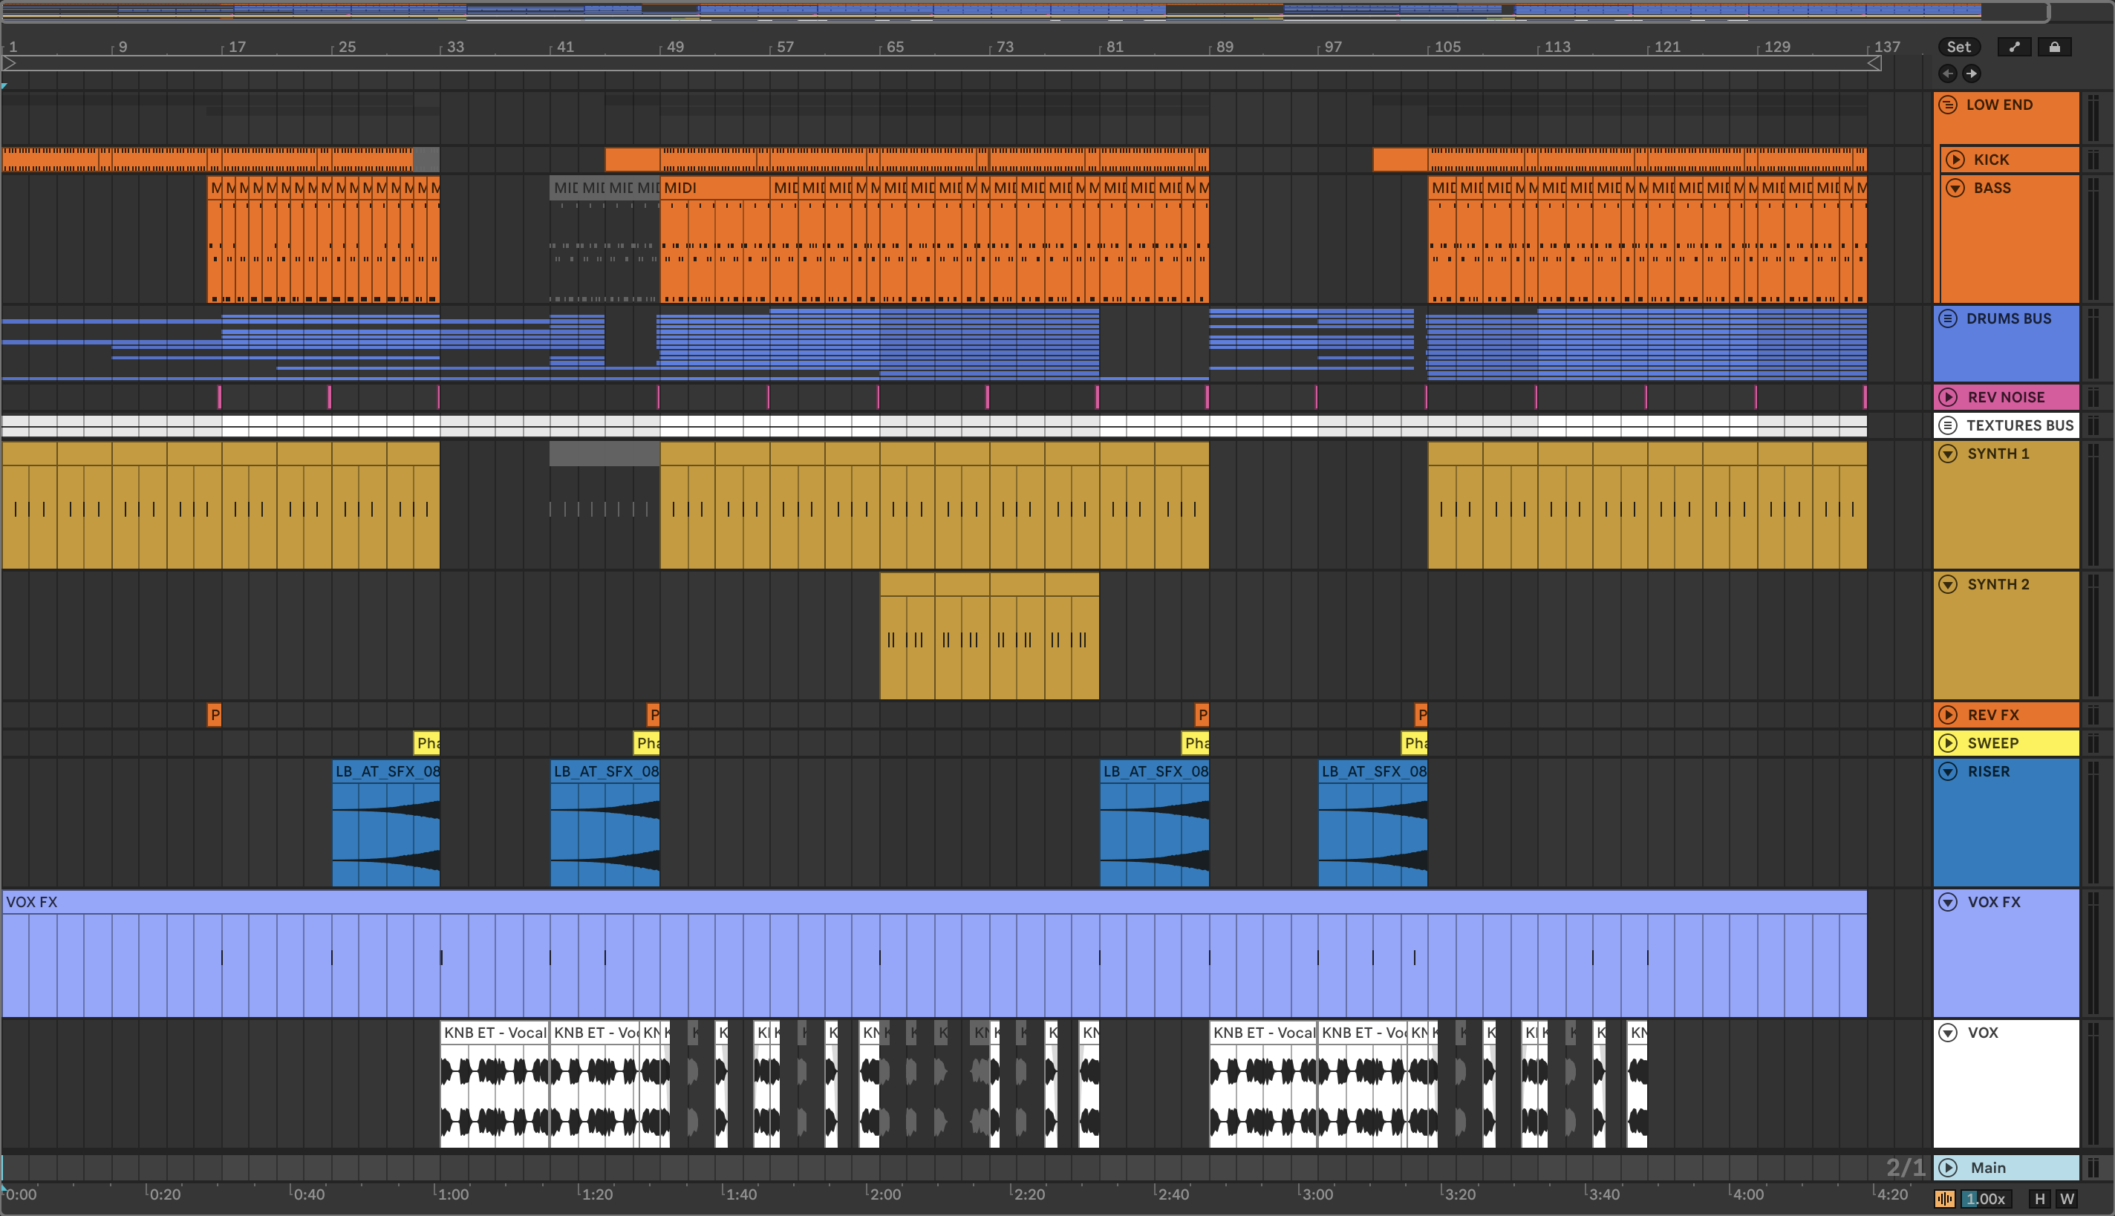The image size is (2115, 1216).
Task: Click the SWEEP track title
Action: [1992, 742]
